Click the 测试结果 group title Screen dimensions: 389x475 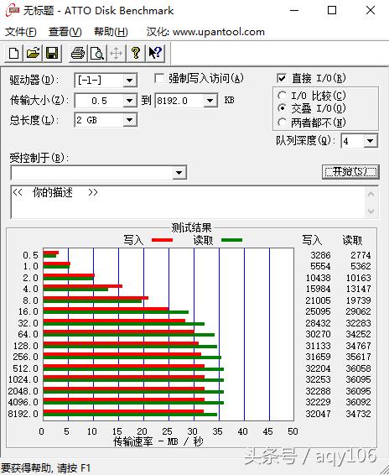pos(191,227)
